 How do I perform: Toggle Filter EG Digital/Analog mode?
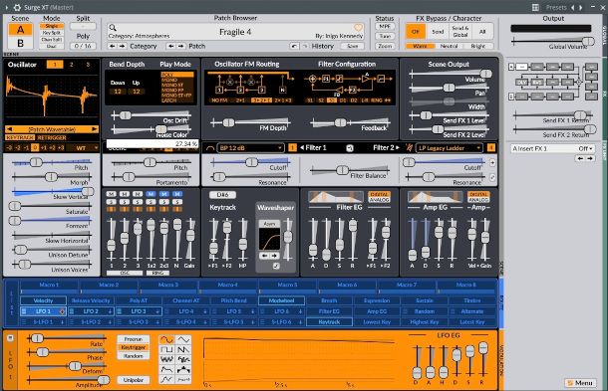point(379,197)
